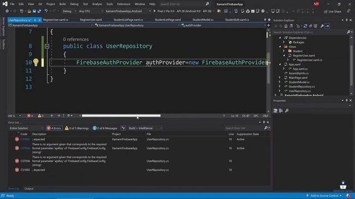Open the 200 % zoom level dropdown

click(14, 116)
